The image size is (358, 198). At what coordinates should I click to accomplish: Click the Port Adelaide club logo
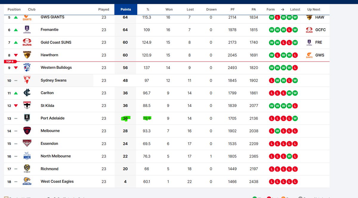(x=27, y=118)
